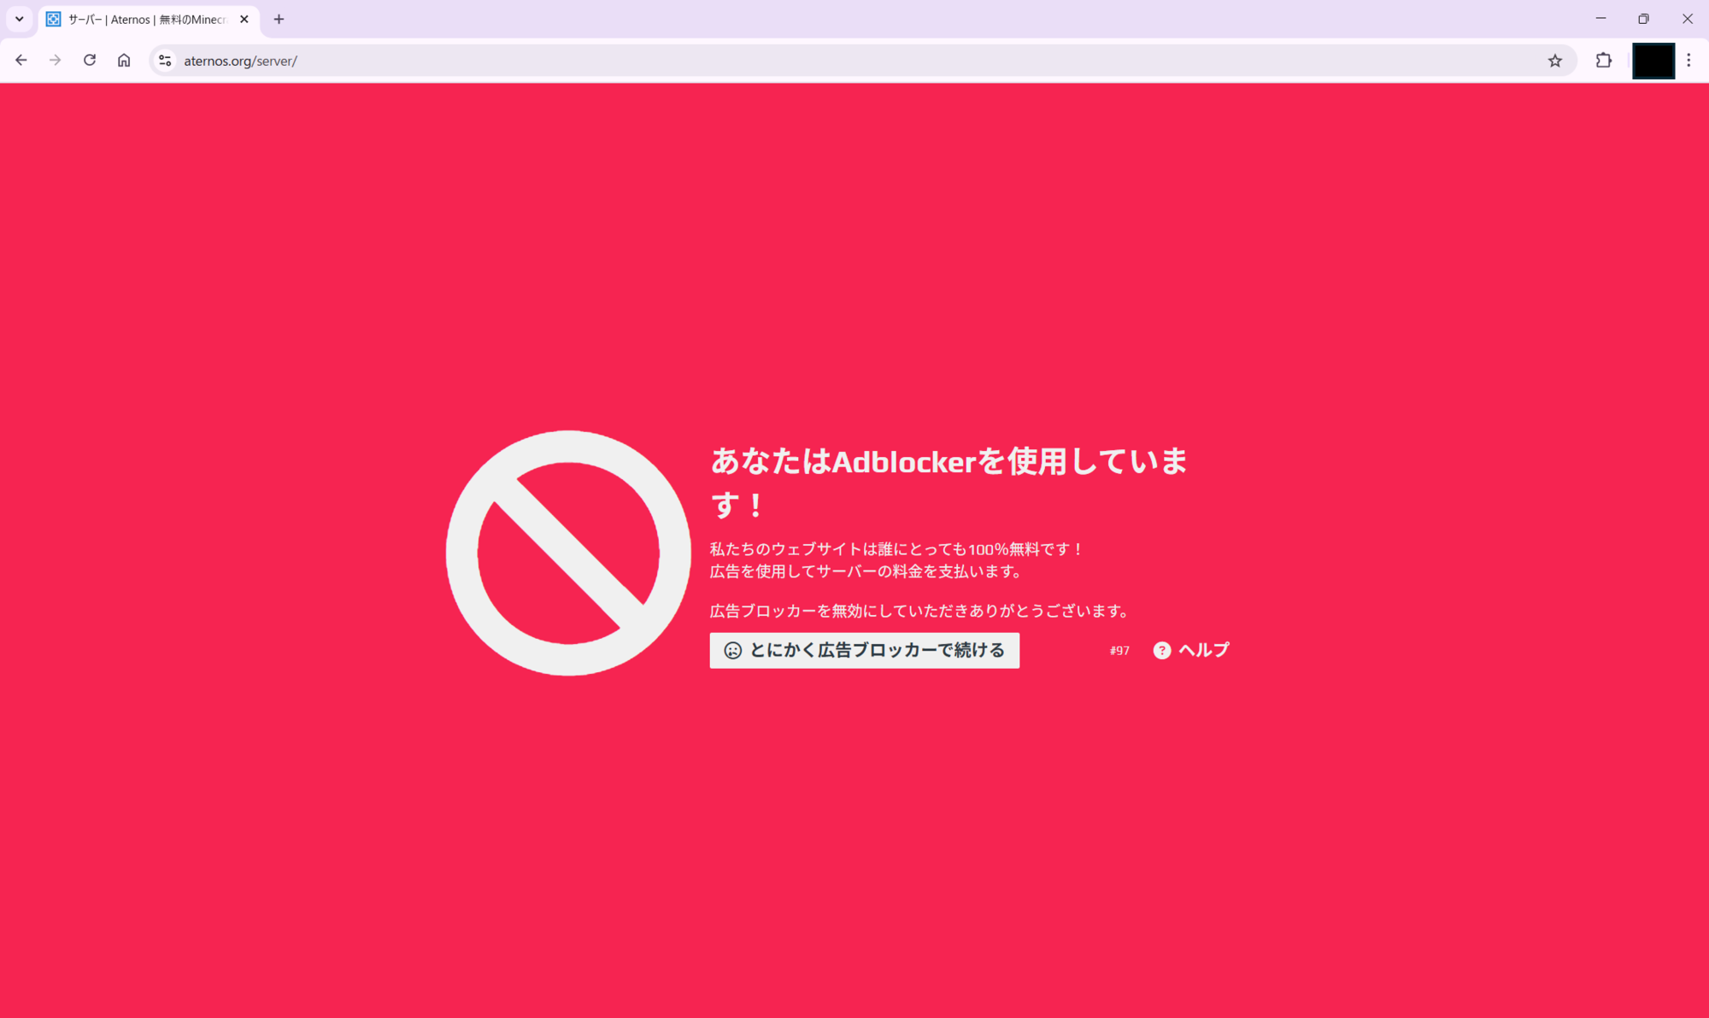Bookmark the page with the star icon
Image resolution: width=1709 pixels, height=1018 pixels.
(x=1555, y=60)
